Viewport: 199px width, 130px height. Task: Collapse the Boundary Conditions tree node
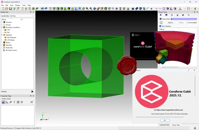(x=2, y=27)
